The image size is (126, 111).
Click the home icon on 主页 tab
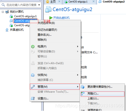48,1
